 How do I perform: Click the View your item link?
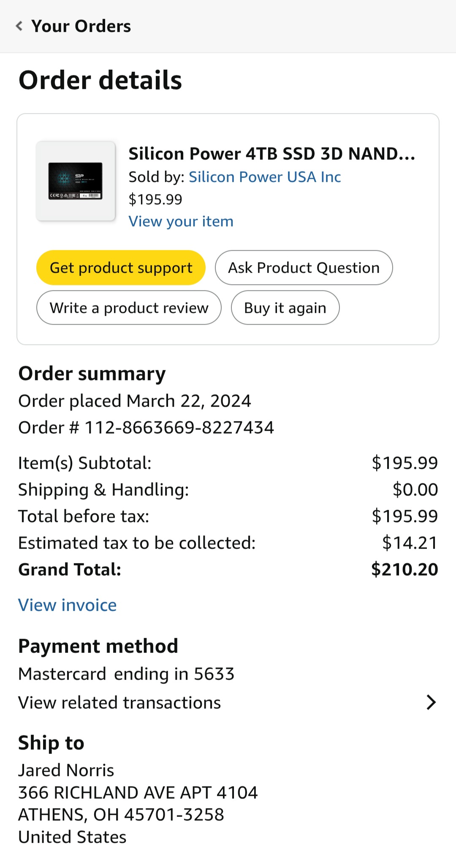pos(181,221)
